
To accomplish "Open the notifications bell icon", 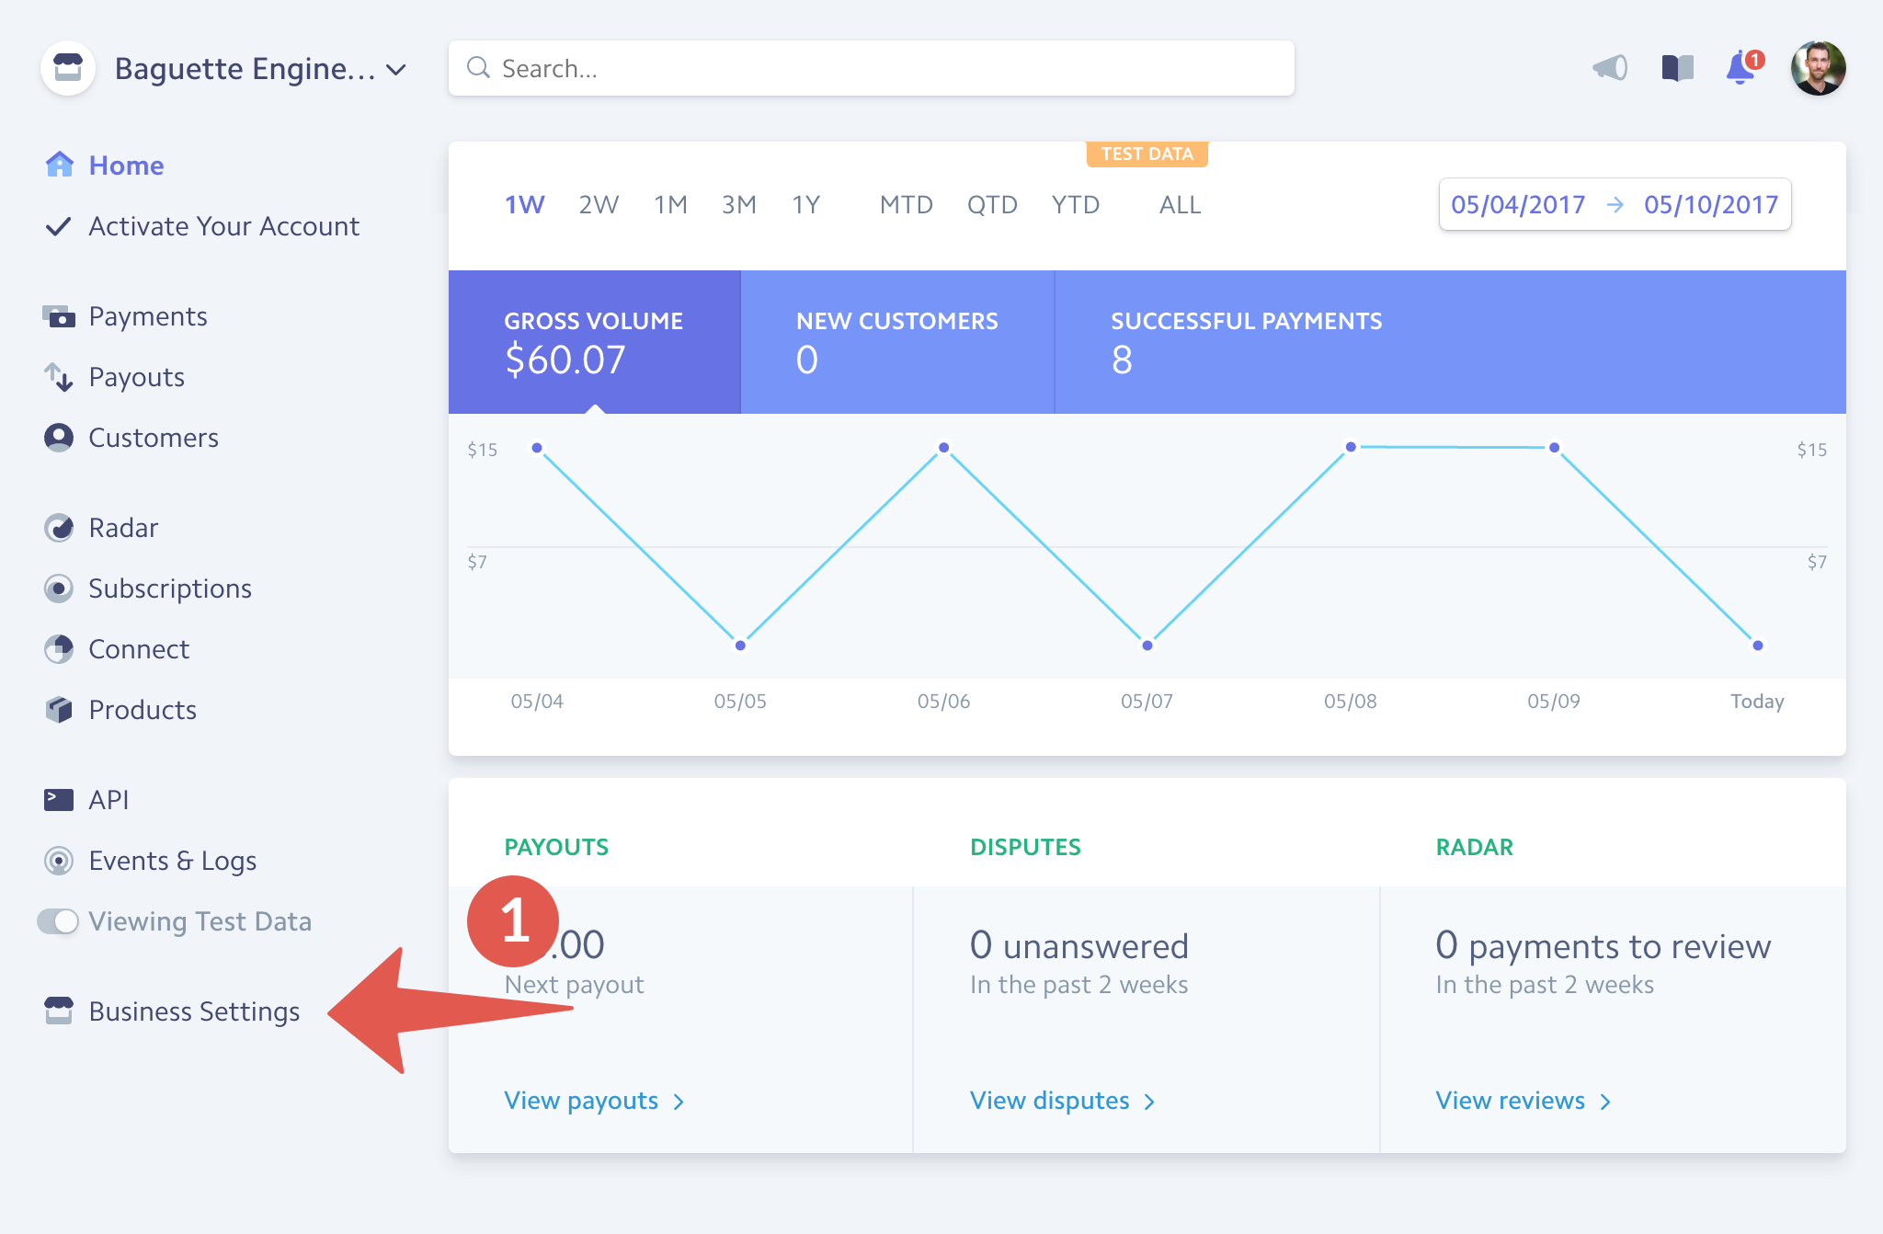I will point(1740,68).
